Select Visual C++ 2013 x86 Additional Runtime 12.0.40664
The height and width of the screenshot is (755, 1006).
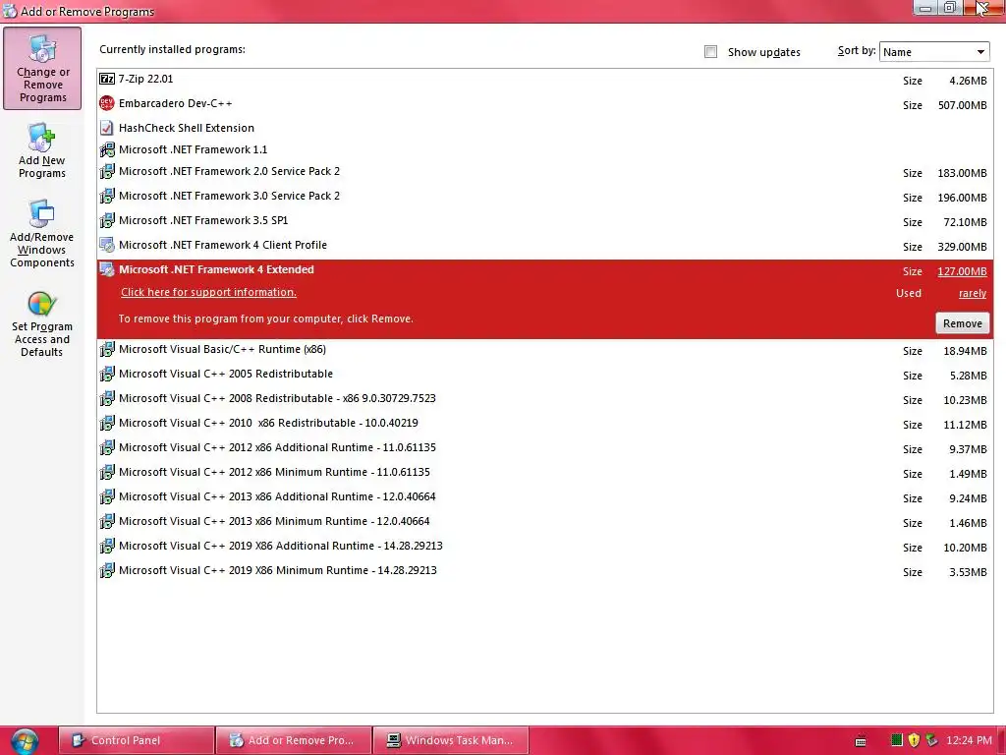coord(544,497)
